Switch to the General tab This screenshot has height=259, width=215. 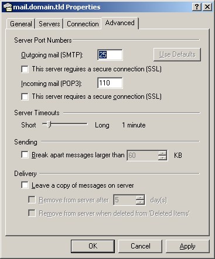(x=21, y=24)
